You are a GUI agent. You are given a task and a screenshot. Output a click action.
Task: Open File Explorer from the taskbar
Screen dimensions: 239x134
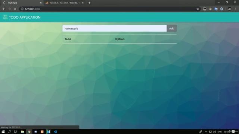(22, 132)
